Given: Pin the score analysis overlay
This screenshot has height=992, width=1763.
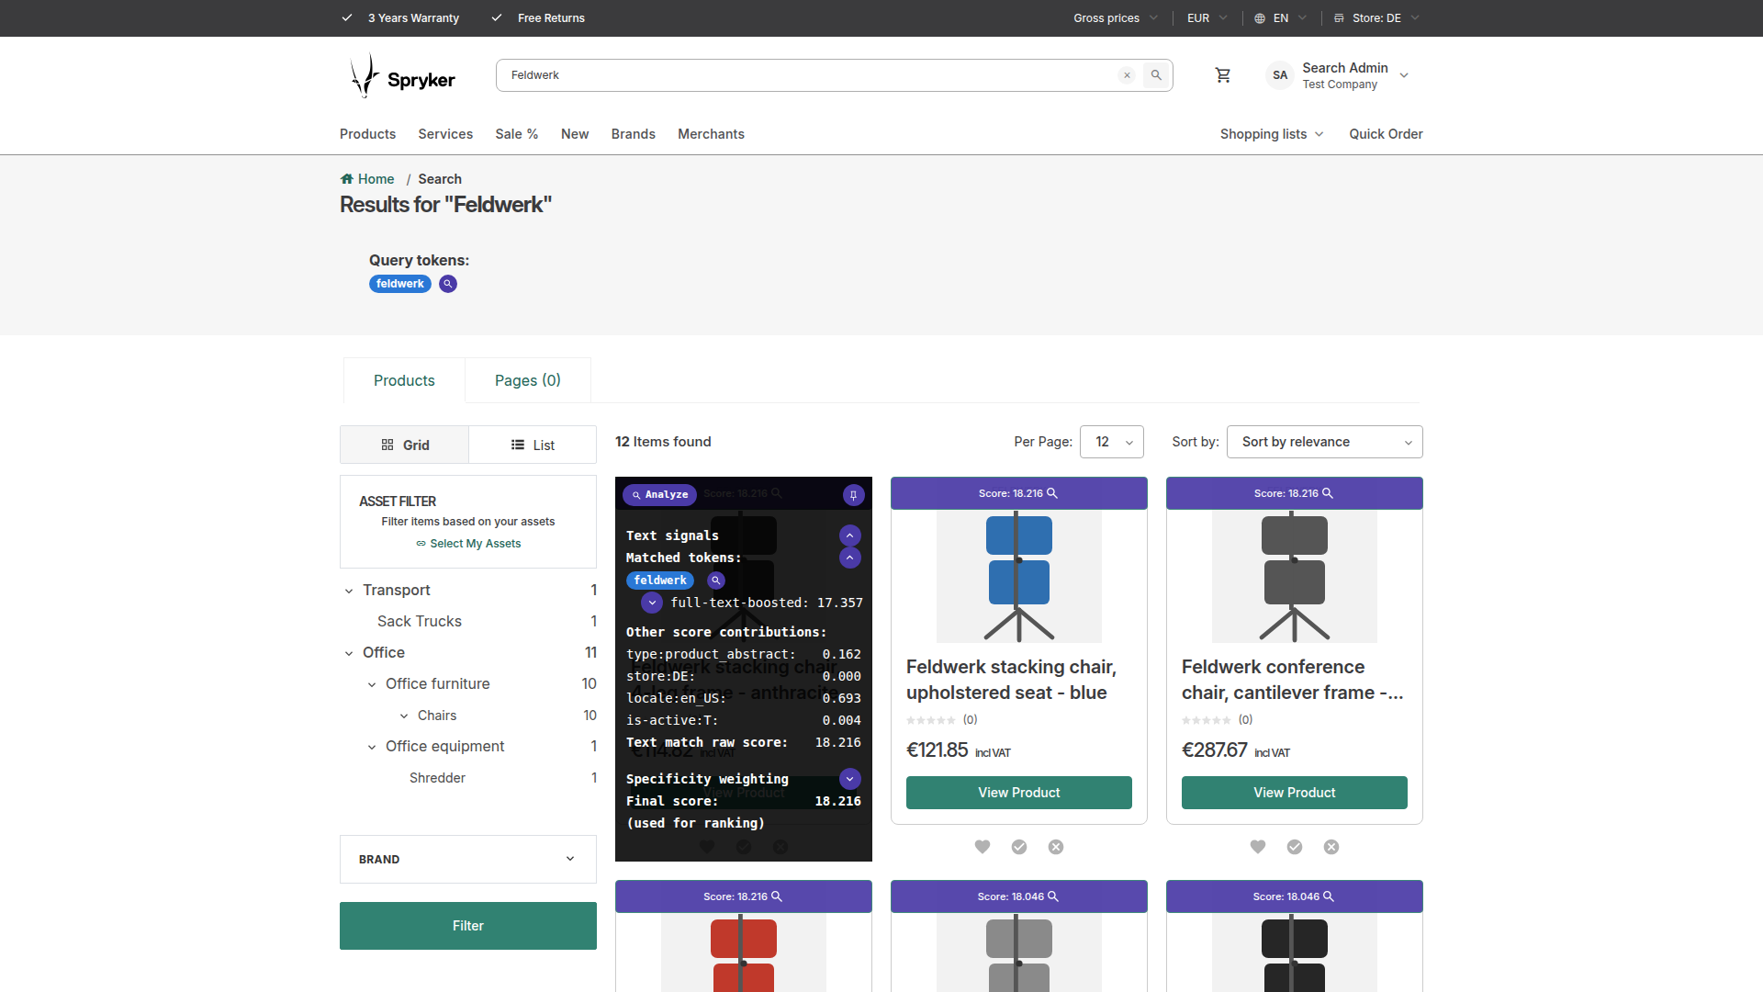Looking at the screenshot, I should click(853, 495).
